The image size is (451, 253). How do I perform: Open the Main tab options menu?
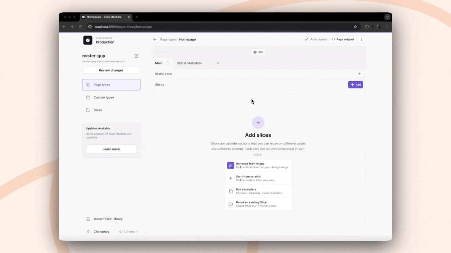[168, 63]
